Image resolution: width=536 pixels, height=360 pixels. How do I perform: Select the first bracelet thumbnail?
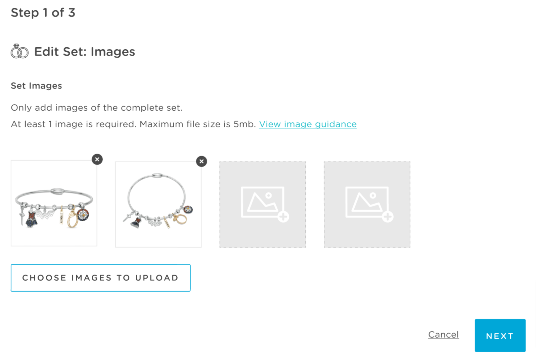pos(54,203)
